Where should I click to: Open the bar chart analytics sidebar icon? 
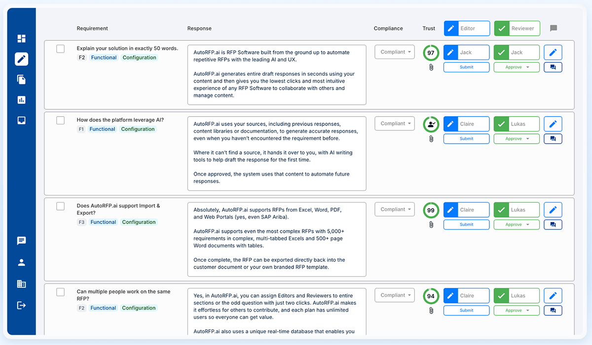tap(21, 100)
